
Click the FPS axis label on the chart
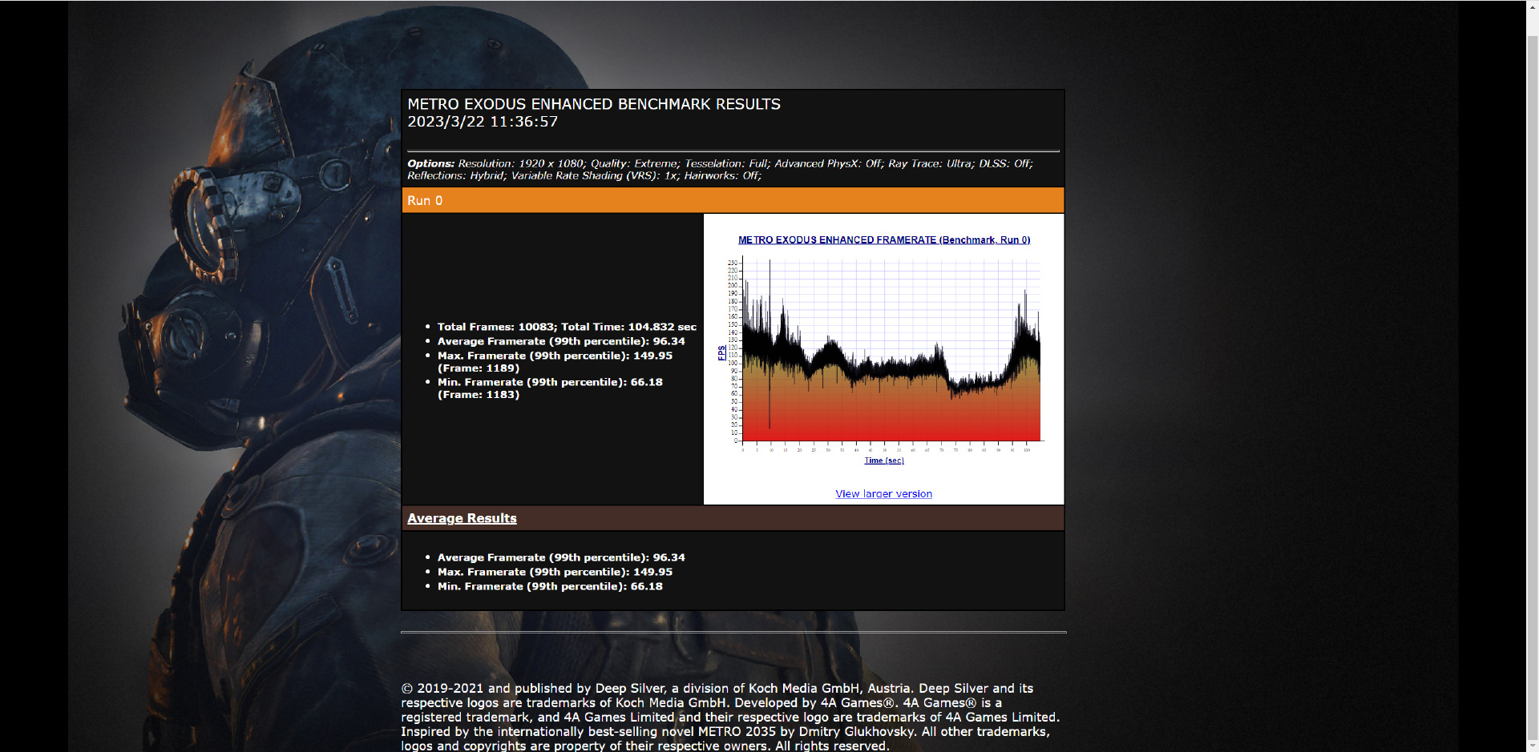tap(721, 352)
